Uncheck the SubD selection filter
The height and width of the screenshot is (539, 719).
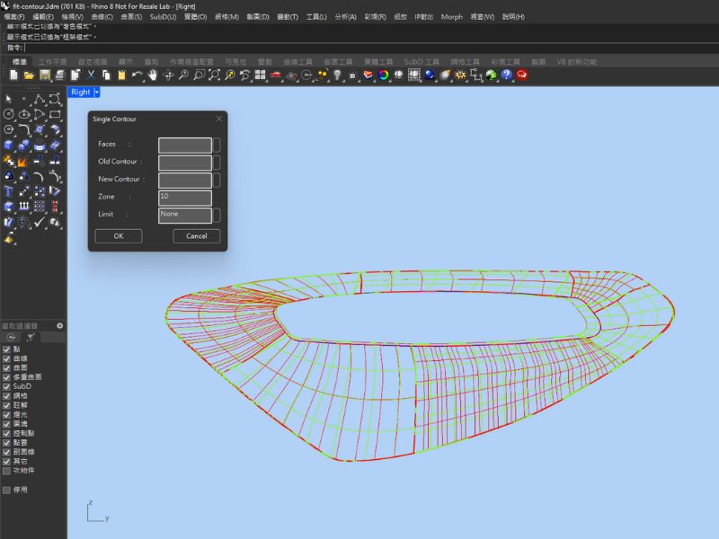coord(7,386)
